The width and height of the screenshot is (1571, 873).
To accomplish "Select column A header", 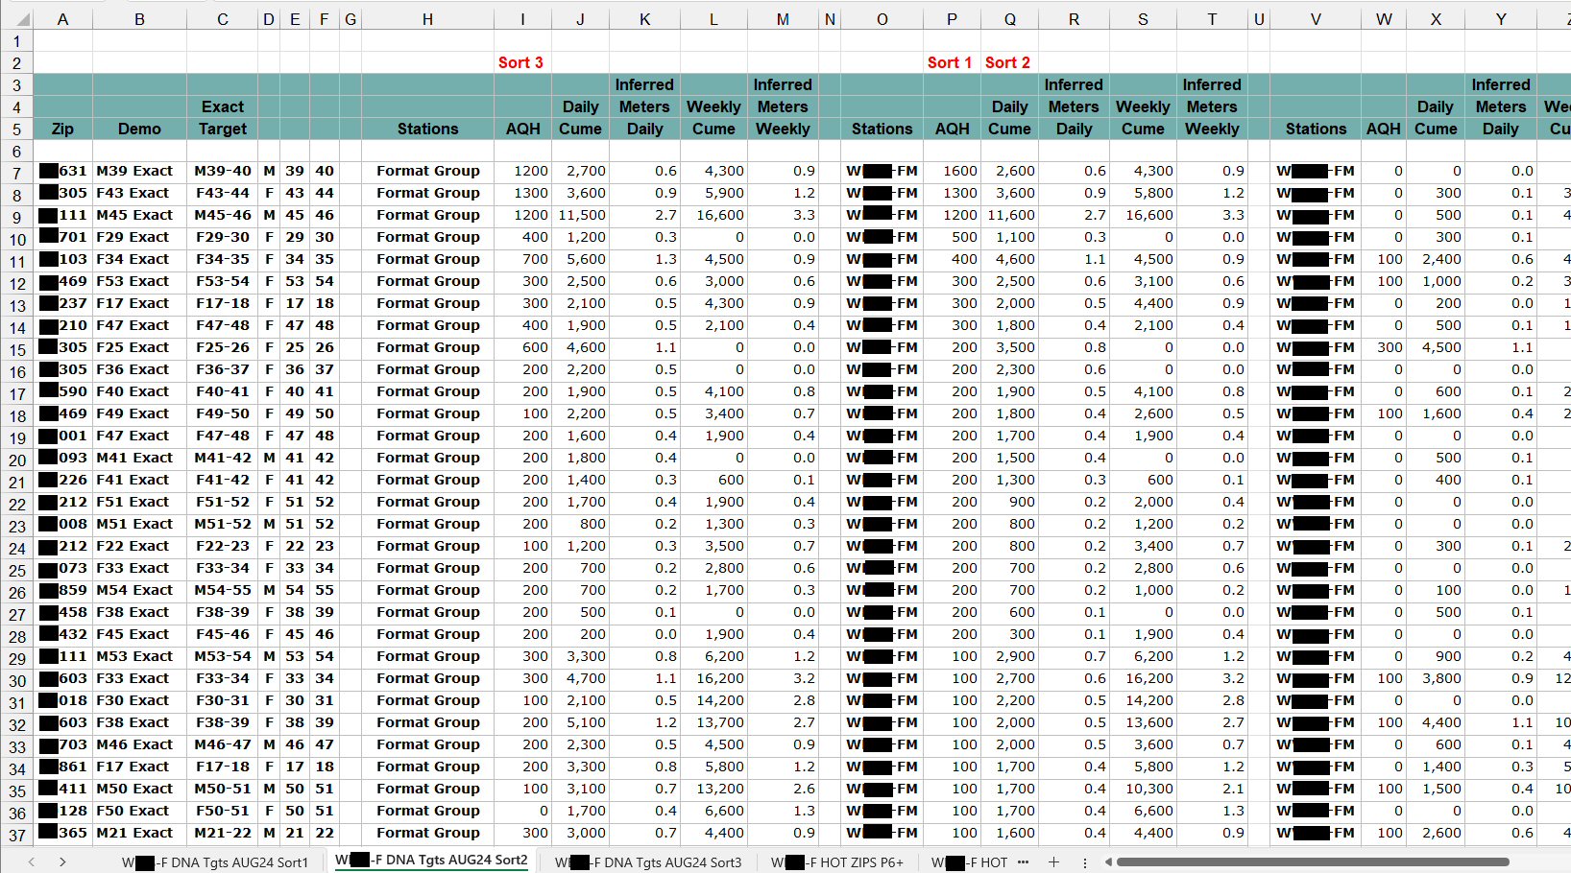I will [x=62, y=19].
